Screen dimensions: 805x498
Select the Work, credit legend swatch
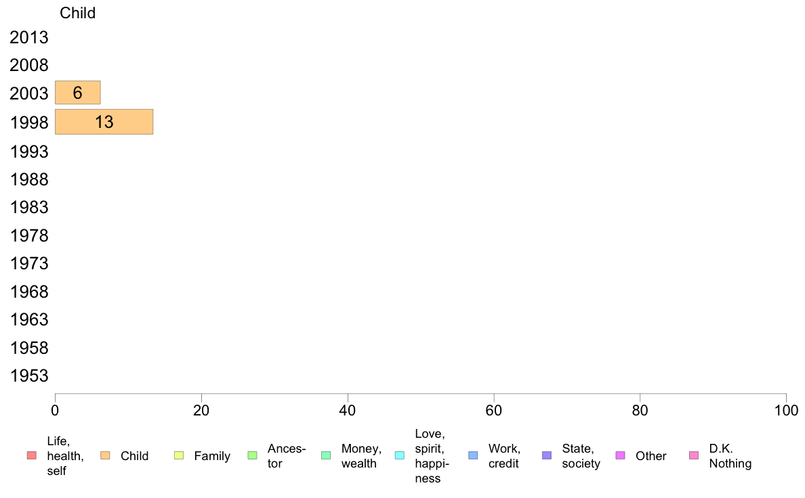(x=474, y=455)
